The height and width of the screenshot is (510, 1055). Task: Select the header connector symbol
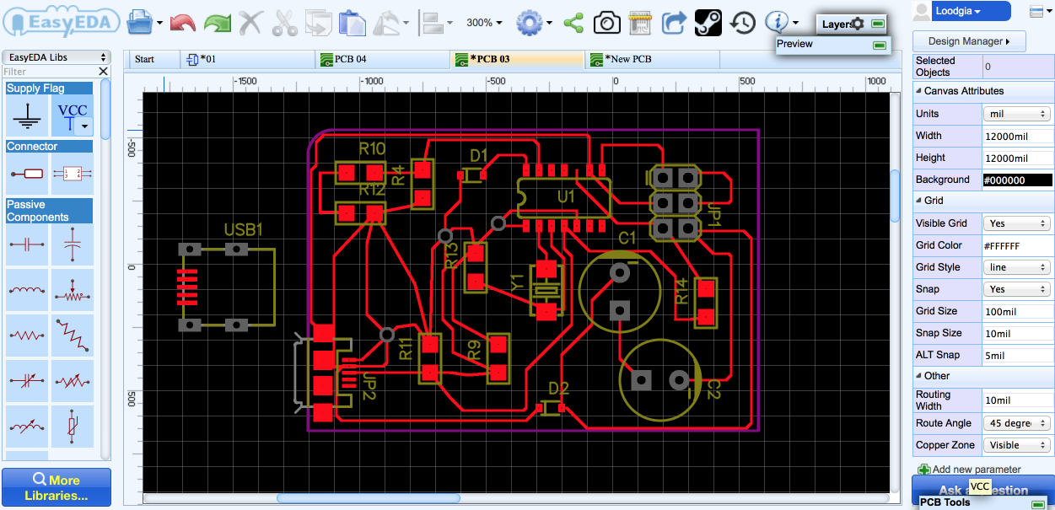(73, 174)
